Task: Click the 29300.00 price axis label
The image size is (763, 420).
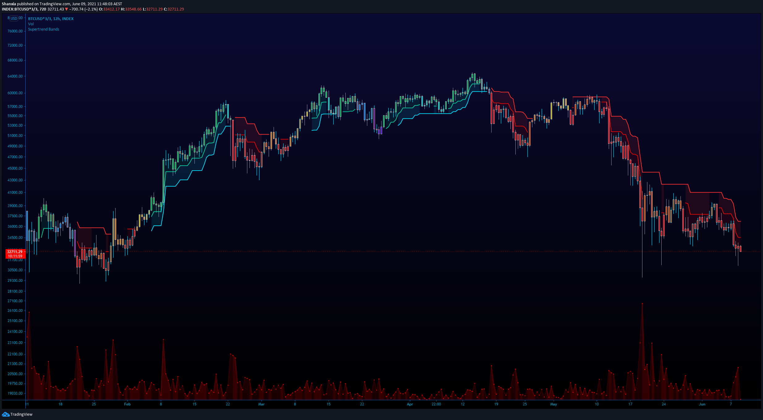Action: (x=15, y=281)
